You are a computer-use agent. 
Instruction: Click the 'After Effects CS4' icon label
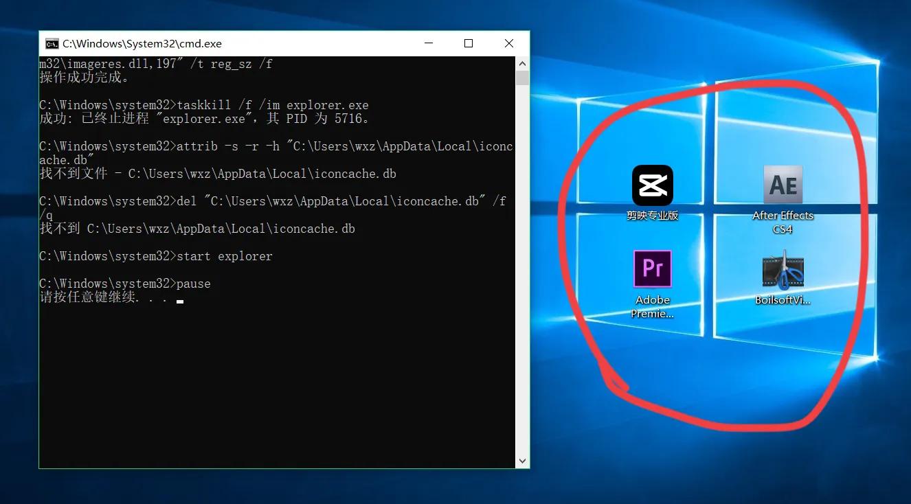pos(783,222)
